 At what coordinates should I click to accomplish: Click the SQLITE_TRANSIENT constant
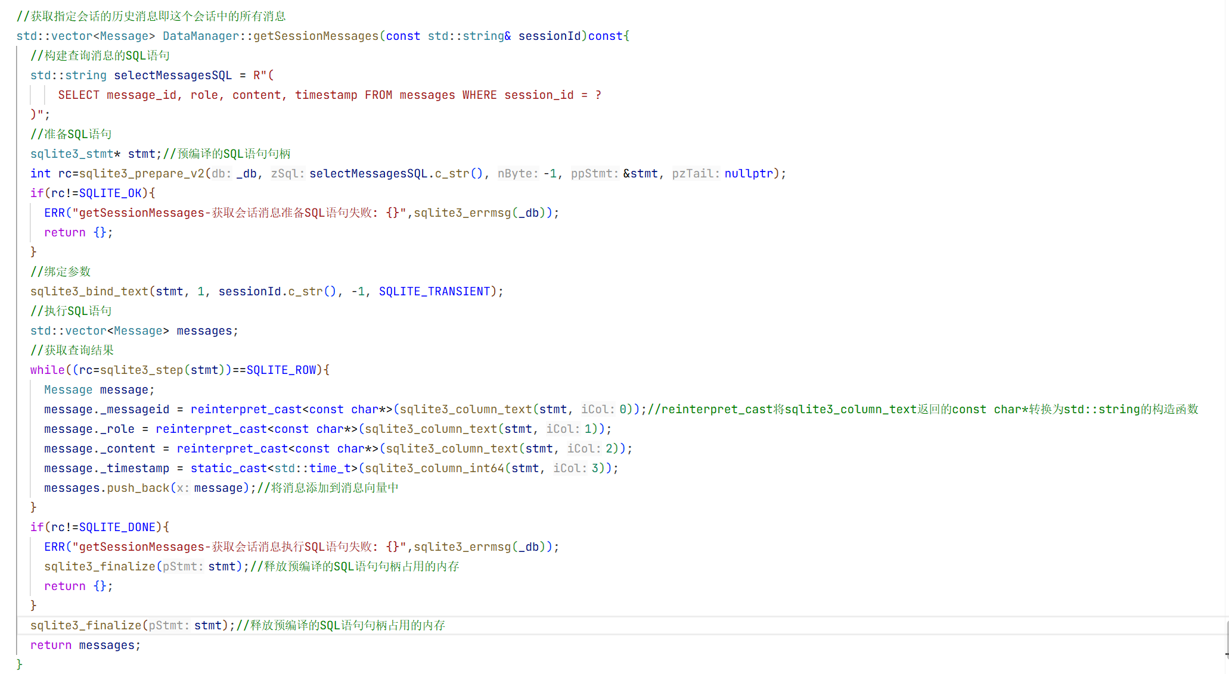(x=434, y=291)
